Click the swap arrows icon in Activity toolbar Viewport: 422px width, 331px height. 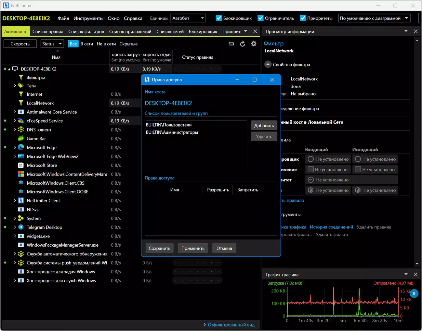tap(231, 44)
